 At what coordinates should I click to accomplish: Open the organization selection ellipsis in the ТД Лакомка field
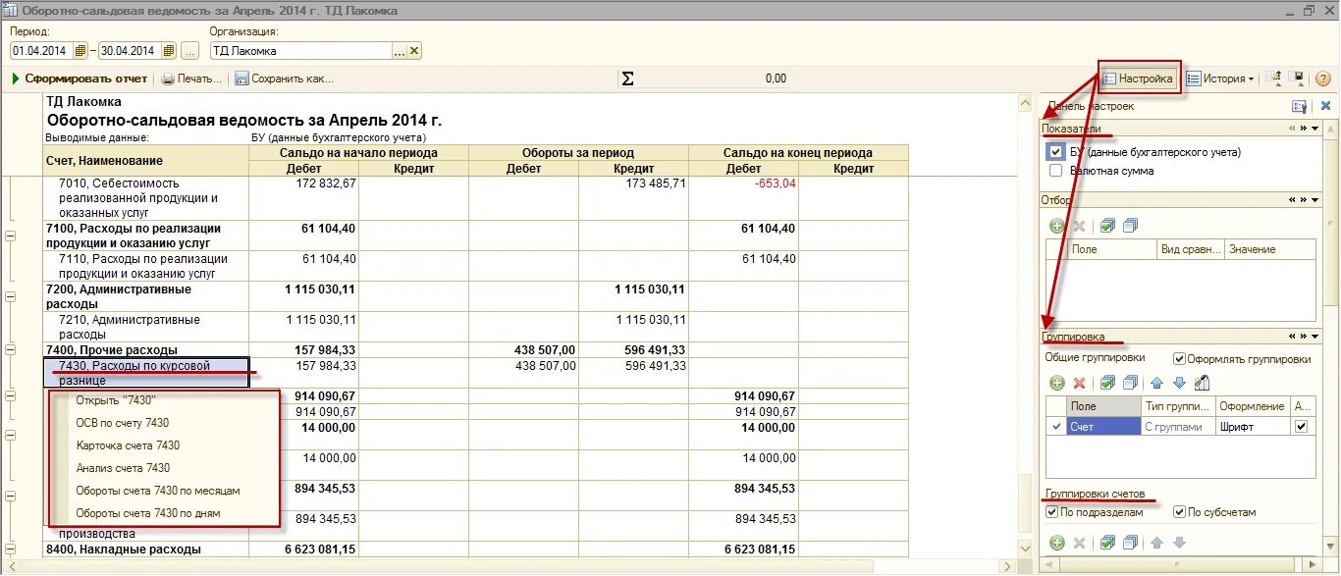point(400,51)
